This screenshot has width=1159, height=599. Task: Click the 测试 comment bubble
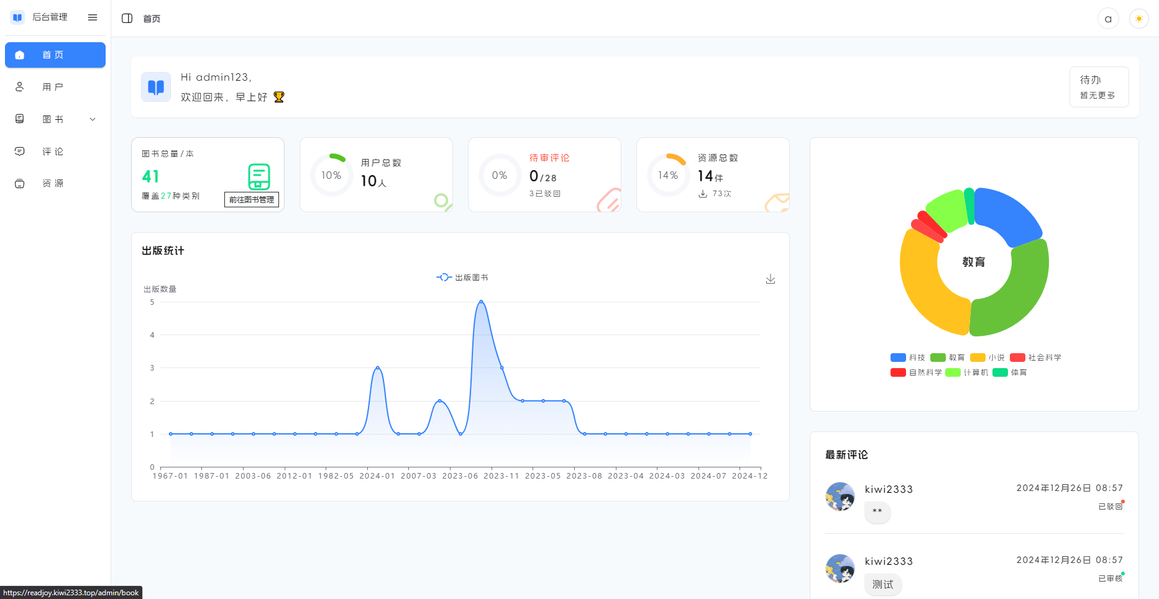coord(883,584)
